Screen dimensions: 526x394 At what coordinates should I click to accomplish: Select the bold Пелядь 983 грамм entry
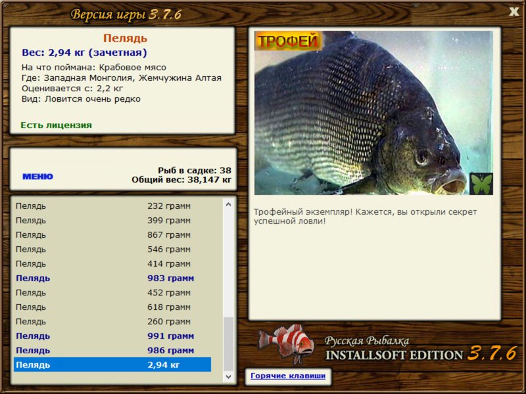pyautogui.click(x=112, y=278)
